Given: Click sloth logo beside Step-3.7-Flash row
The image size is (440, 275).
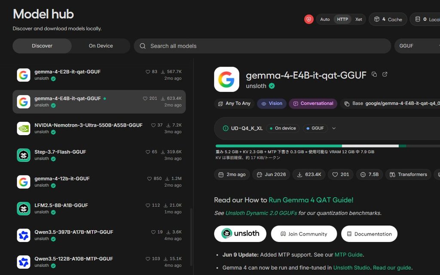Looking at the screenshot, I should coord(24,155).
